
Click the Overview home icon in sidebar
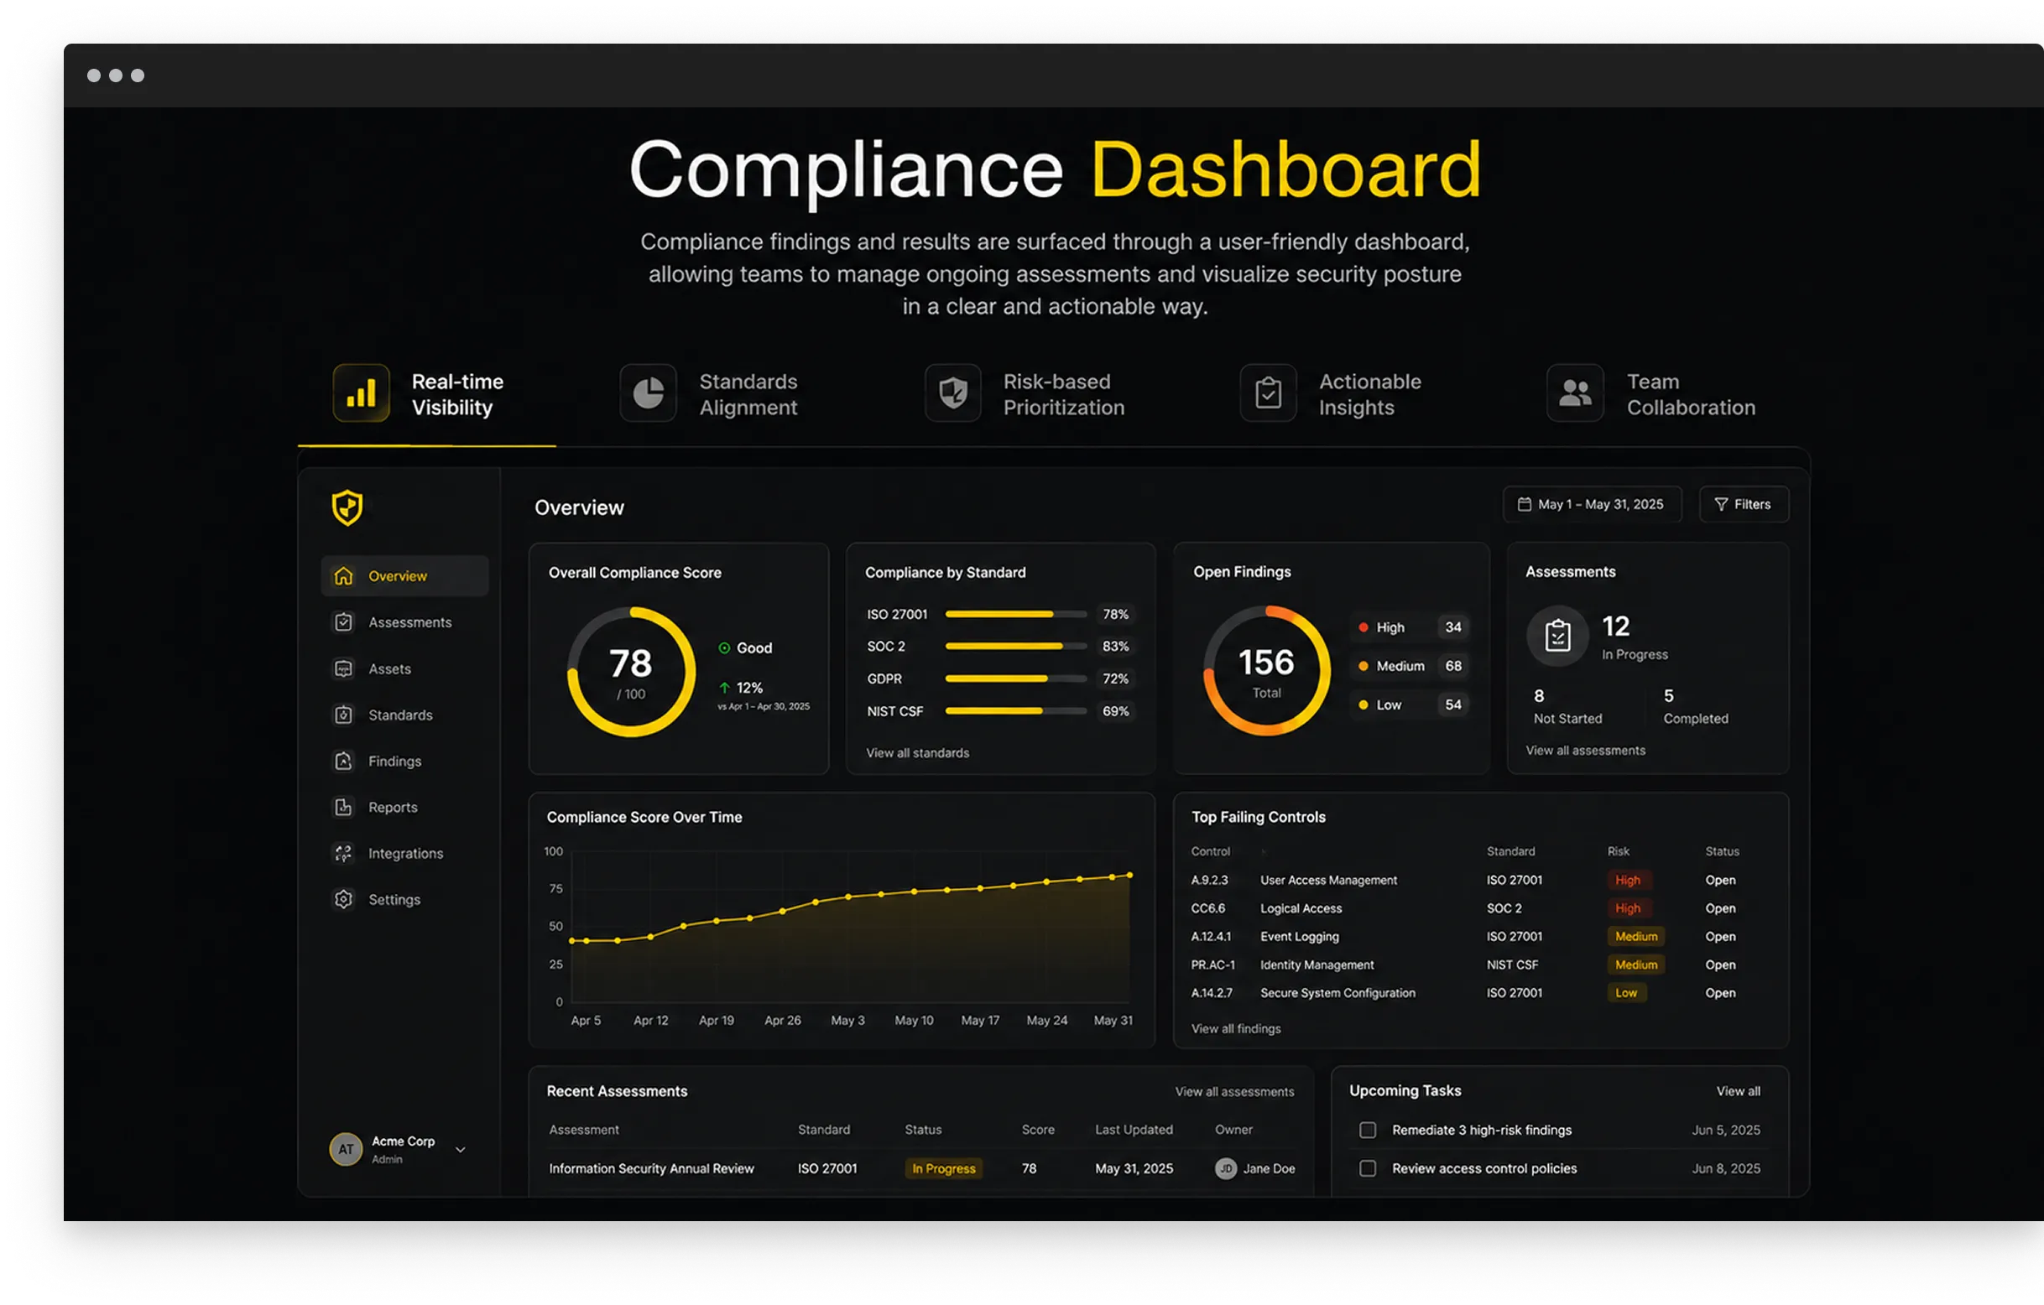[x=343, y=576]
